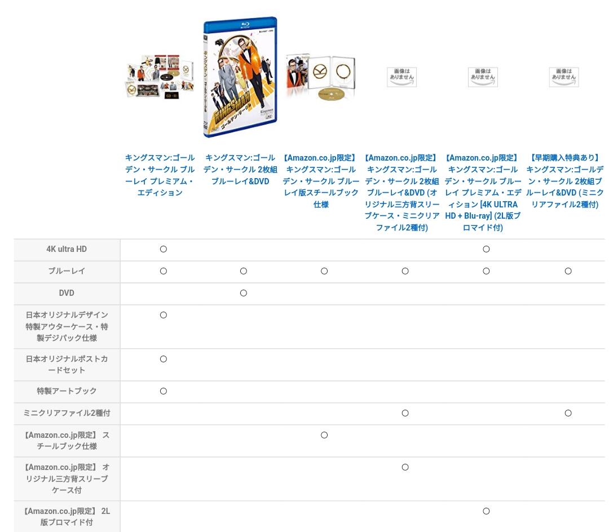The width and height of the screenshot is (609, 532).
Task: Open the 2枚組ブルーレイ&DVD product link under cover
Action: click(x=240, y=169)
